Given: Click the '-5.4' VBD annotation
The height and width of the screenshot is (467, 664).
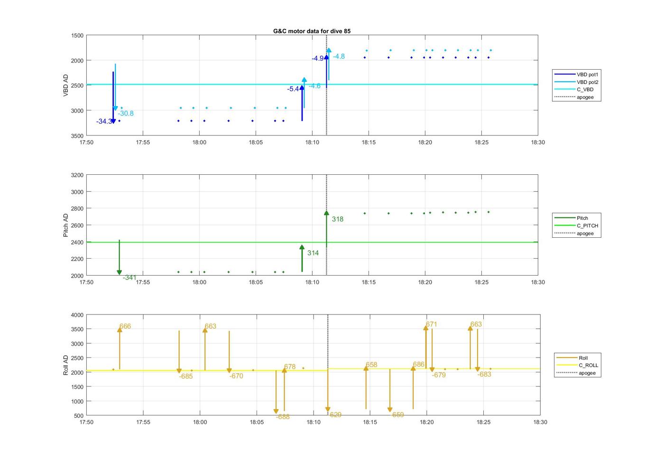Looking at the screenshot, I should point(293,89).
